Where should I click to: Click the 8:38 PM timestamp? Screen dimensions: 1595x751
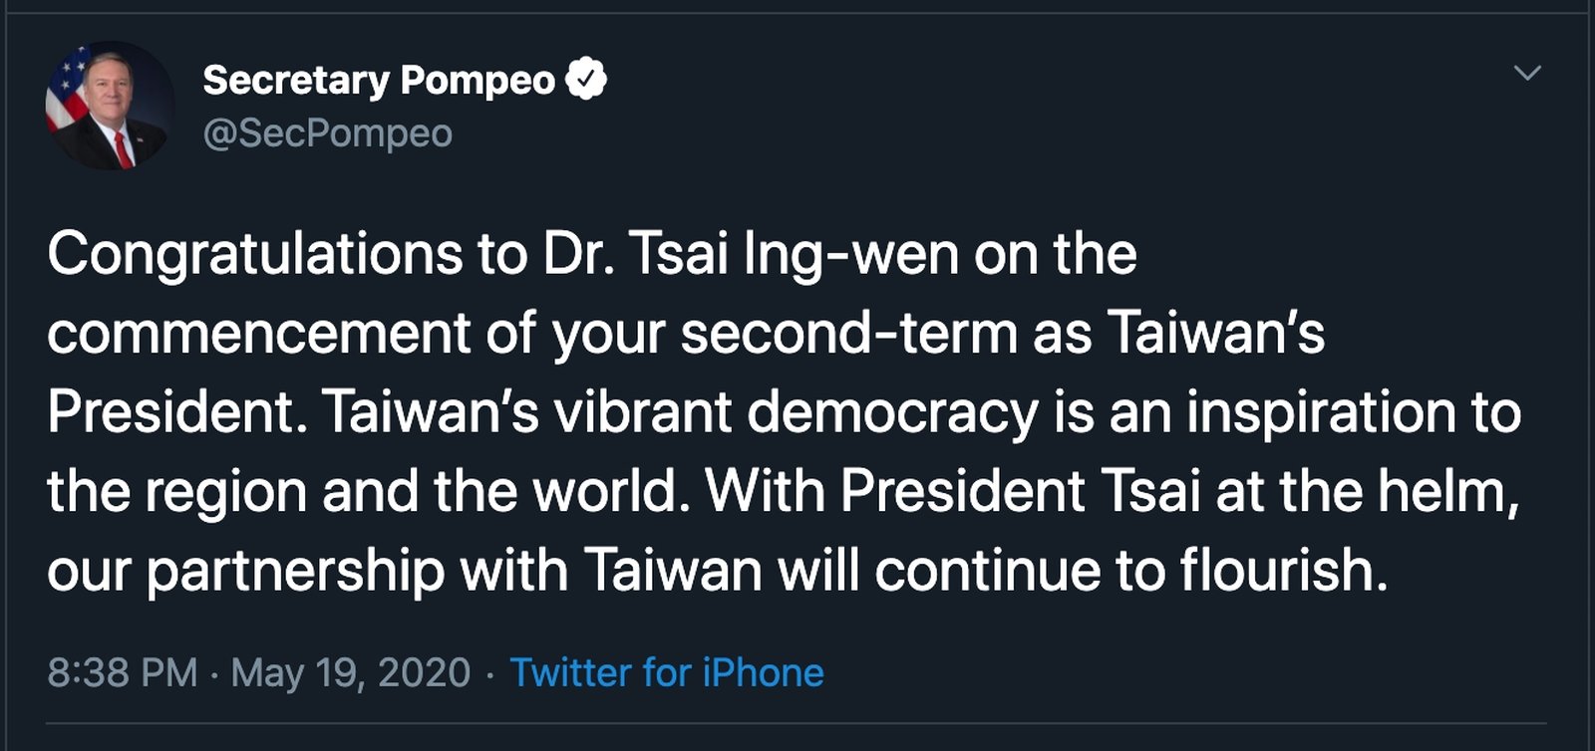122,672
